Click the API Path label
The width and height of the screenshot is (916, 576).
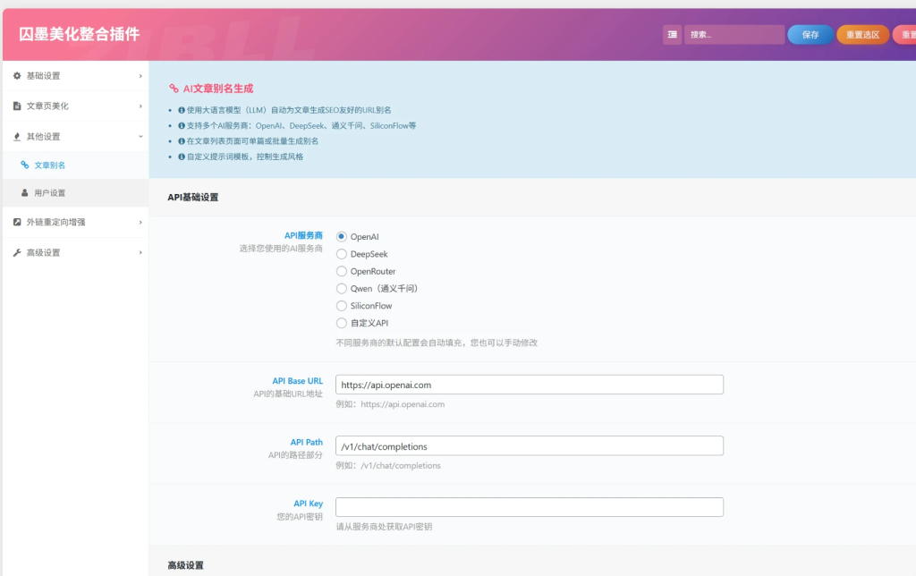[307, 442]
